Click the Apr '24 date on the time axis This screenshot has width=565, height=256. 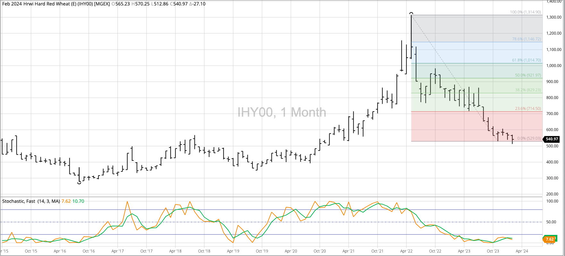tap(522, 251)
